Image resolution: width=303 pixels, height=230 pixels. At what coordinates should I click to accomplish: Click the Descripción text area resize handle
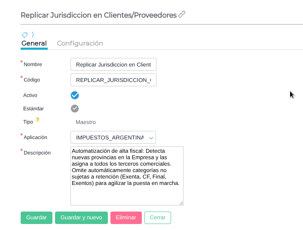click(181, 203)
